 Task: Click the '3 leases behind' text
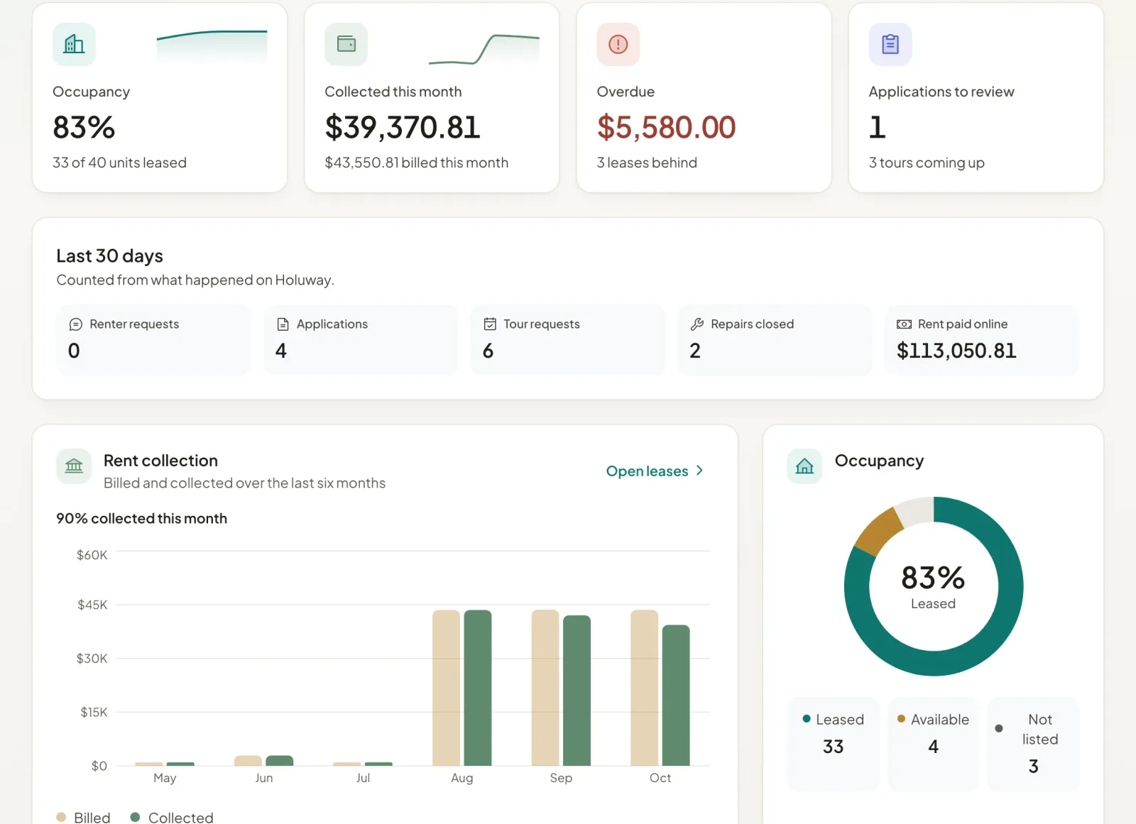(x=647, y=163)
